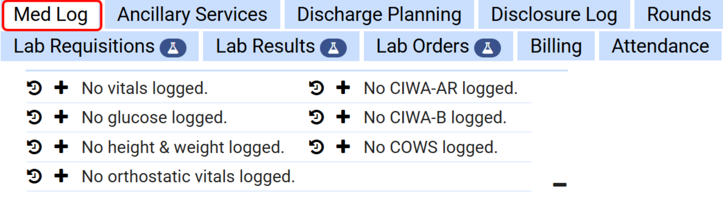Viewport: 723px width, 199px height.
Task: Go to Discharge Planning tab
Action: [x=379, y=15]
